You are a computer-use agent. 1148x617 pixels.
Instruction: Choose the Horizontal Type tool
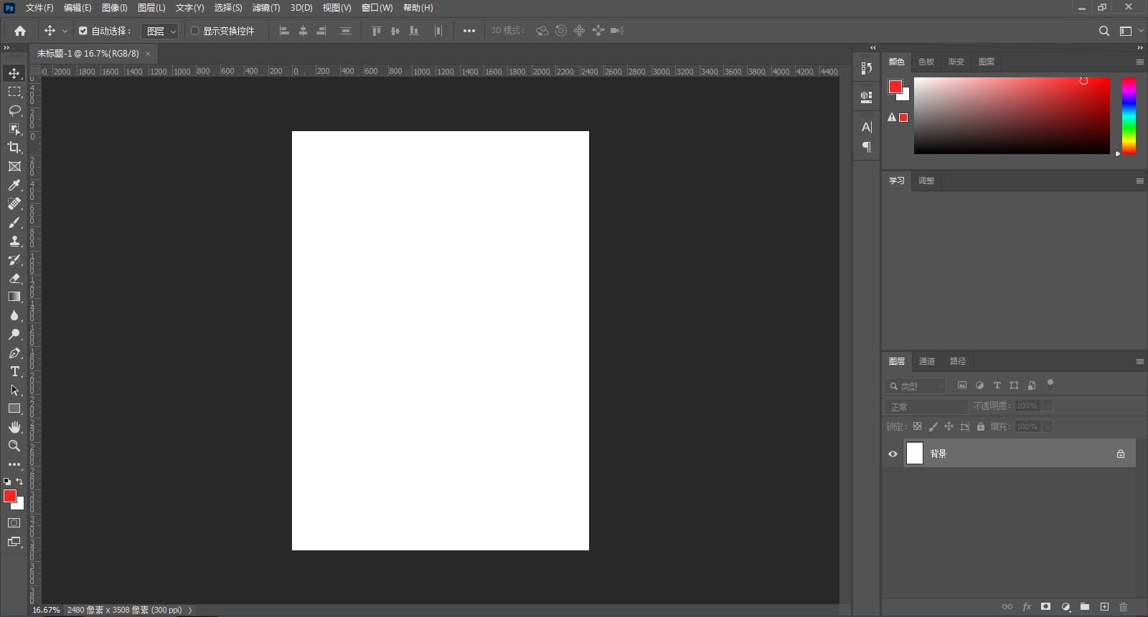tap(14, 371)
